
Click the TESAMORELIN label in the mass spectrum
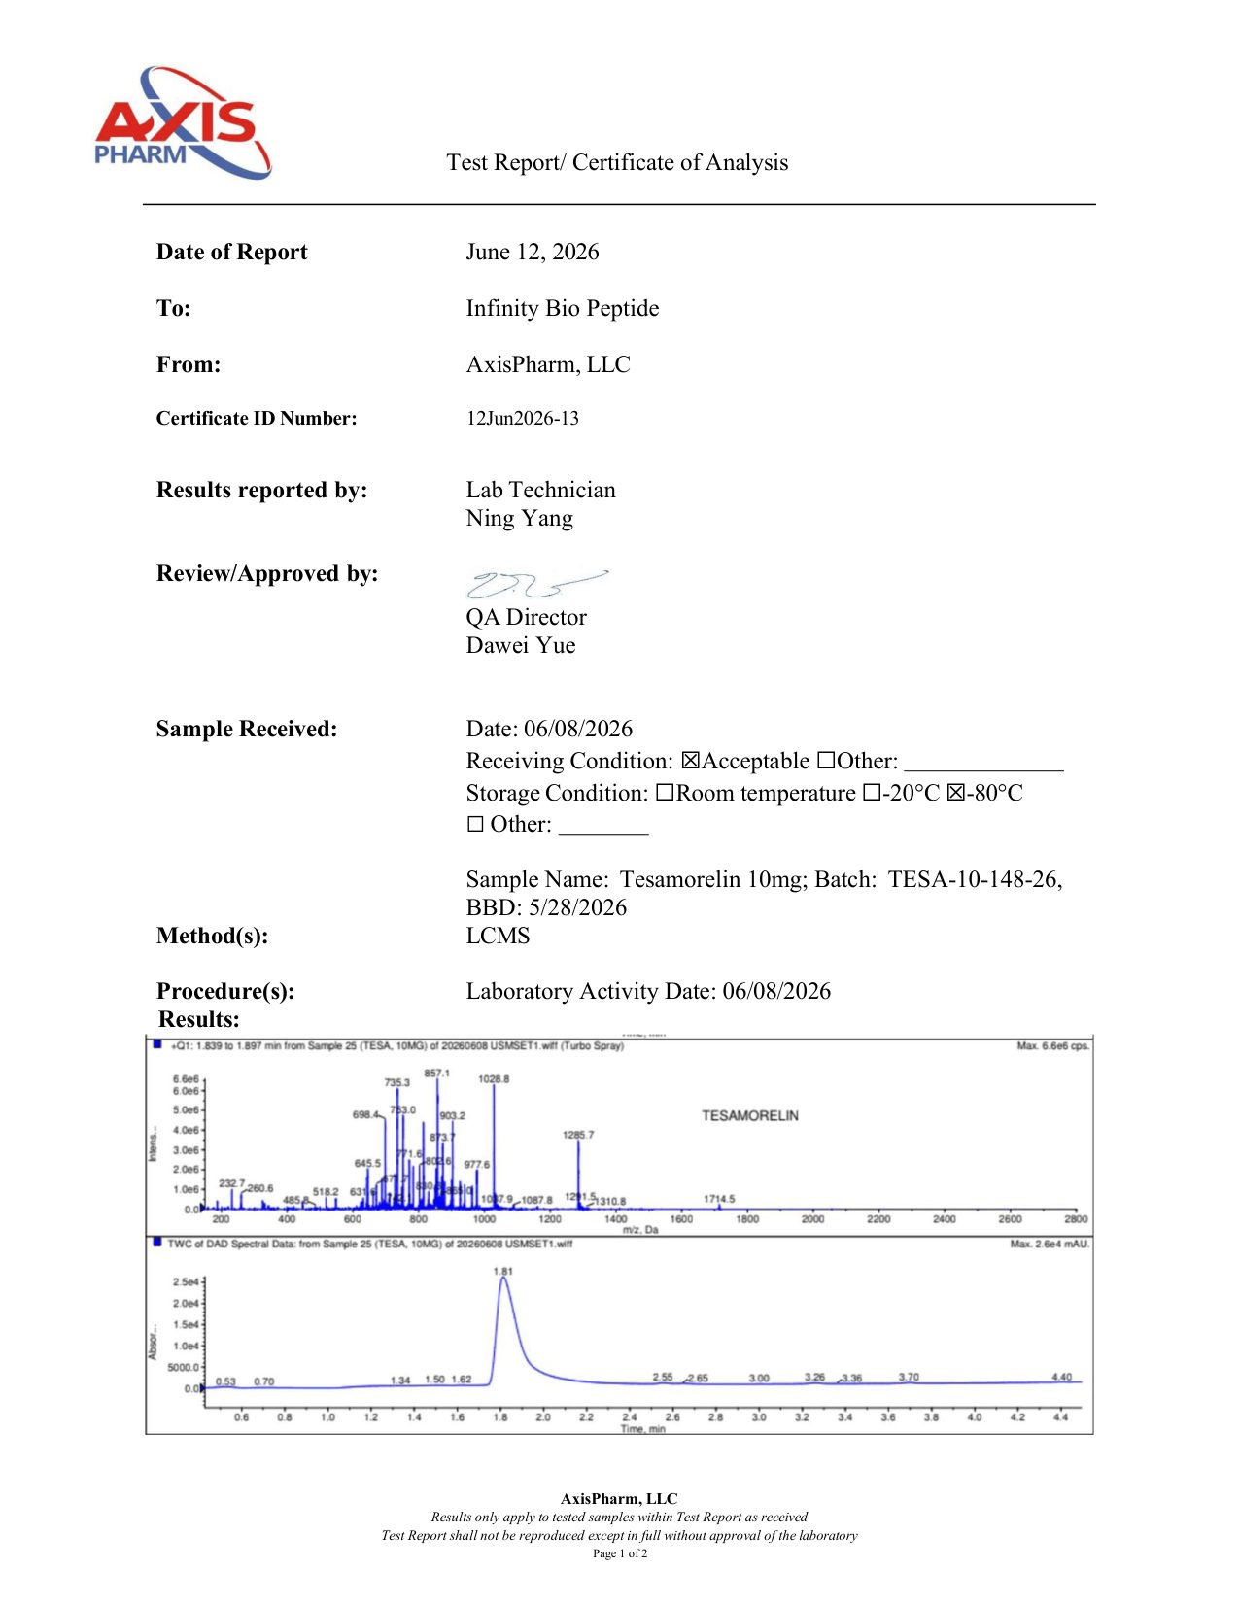coord(749,1115)
